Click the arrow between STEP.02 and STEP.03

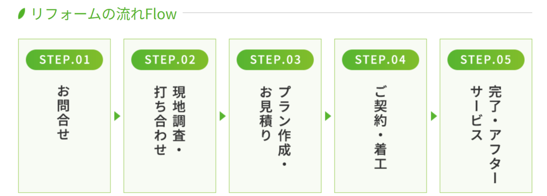click(x=222, y=116)
